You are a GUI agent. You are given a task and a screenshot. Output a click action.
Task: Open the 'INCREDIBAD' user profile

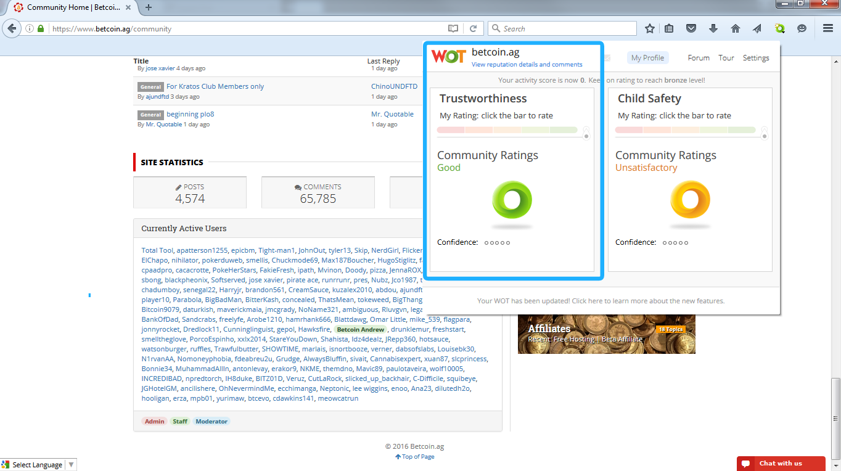(x=162, y=379)
